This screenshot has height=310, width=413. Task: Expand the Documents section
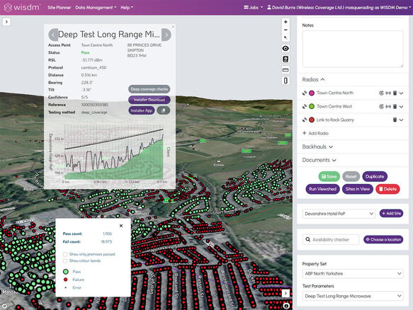(x=319, y=160)
